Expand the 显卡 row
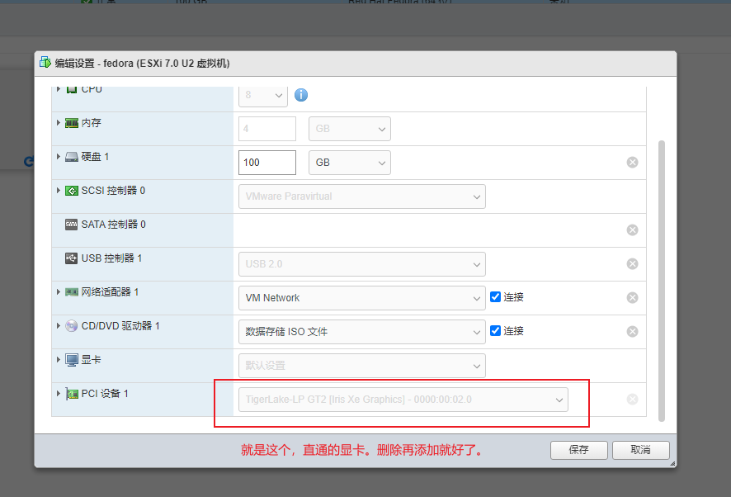Image resolution: width=731 pixels, height=497 pixels. (59, 359)
